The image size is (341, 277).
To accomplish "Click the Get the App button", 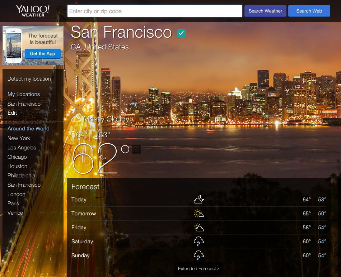I will click(x=42, y=53).
